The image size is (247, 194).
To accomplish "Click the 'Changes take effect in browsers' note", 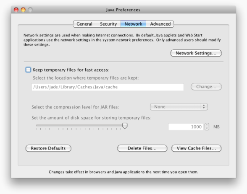I will coord(123,172).
